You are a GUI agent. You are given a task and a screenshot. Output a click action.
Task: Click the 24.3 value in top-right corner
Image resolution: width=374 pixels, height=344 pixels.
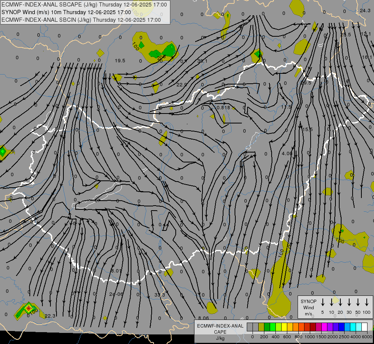click(x=365, y=10)
